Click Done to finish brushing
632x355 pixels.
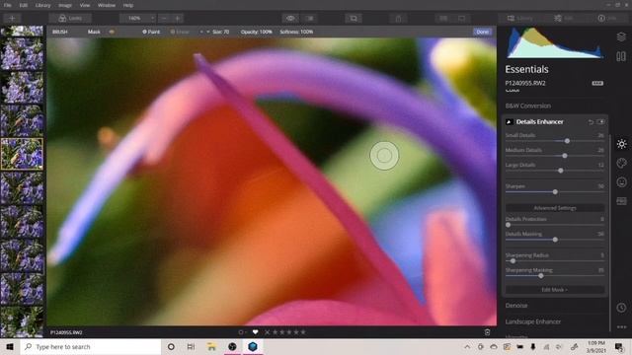[x=483, y=32]
